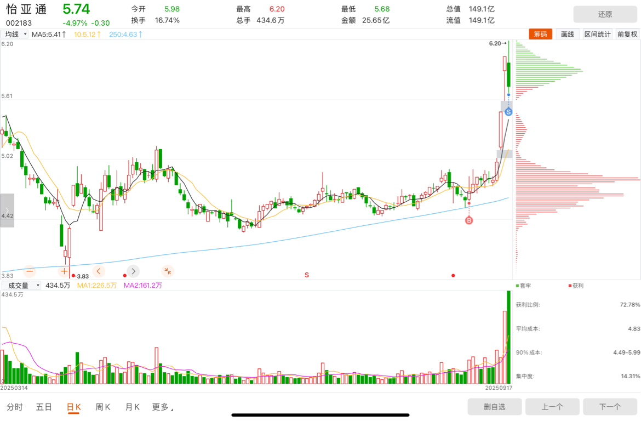This screenshot has width=641, height=421.
Task: Click the 90%成本 value 4.49-5.99
Action: (627, 352)
